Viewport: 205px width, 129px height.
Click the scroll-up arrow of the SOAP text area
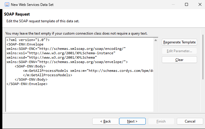(x=156, y=40)
